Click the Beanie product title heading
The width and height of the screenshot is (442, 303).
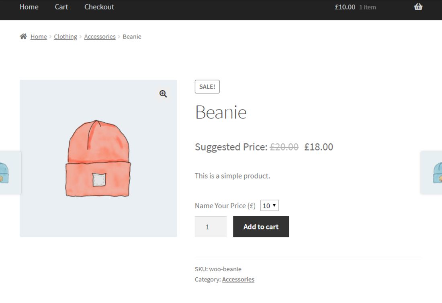[x=221, y=112]
